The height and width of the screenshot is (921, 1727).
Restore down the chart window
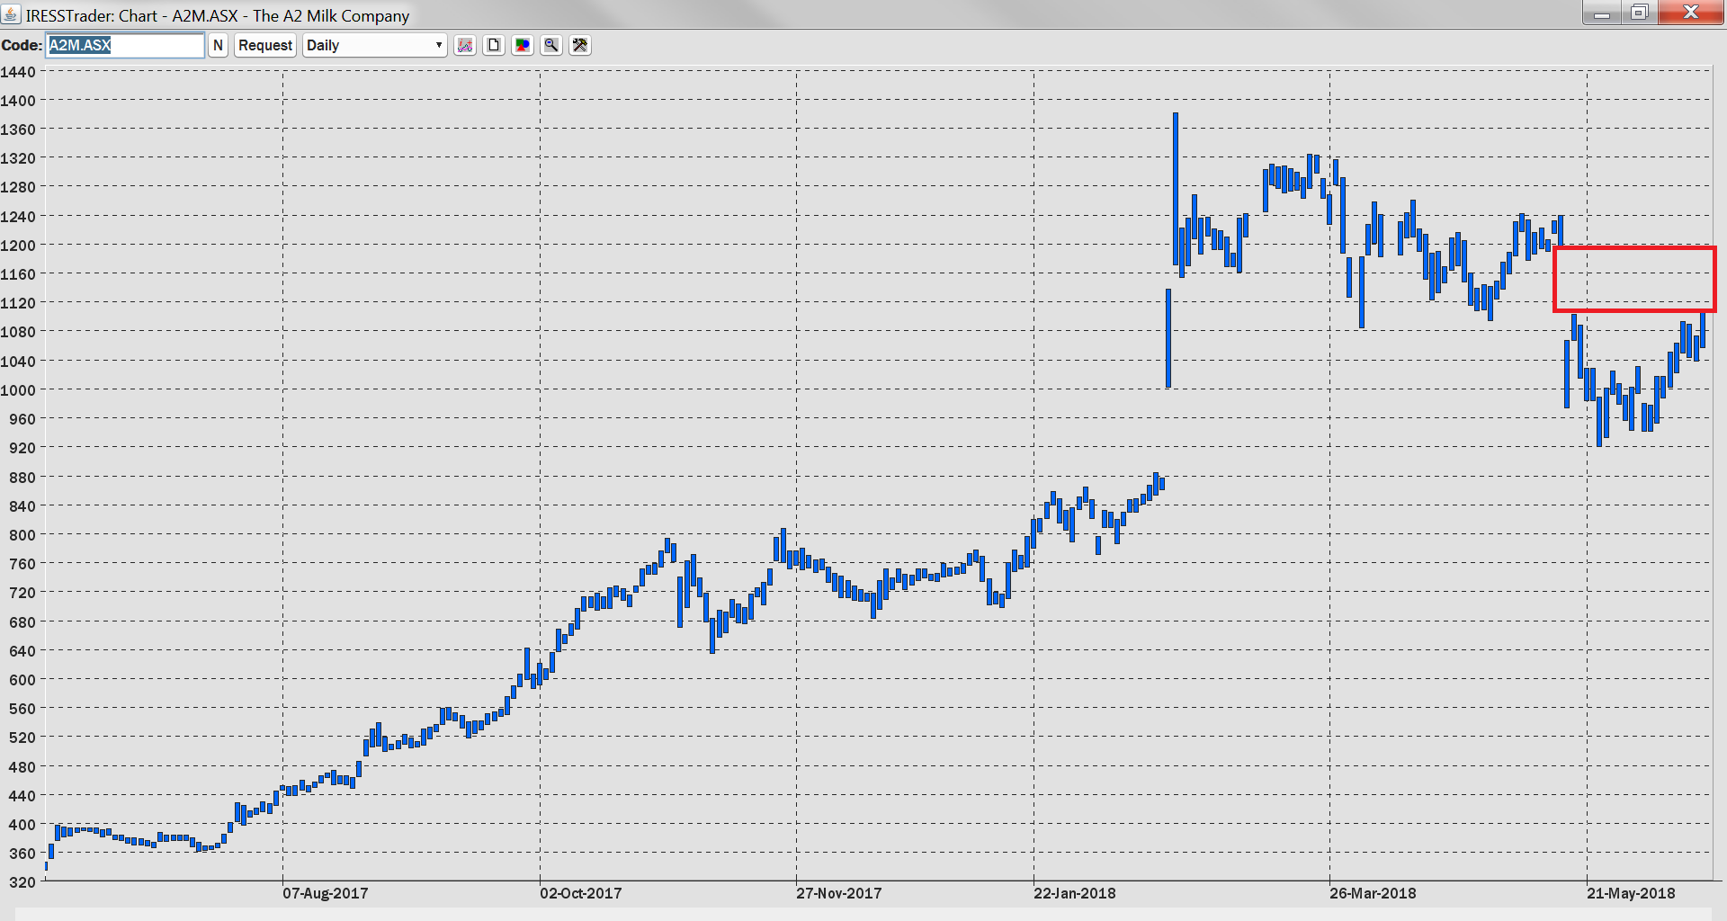coord(1639,13)
